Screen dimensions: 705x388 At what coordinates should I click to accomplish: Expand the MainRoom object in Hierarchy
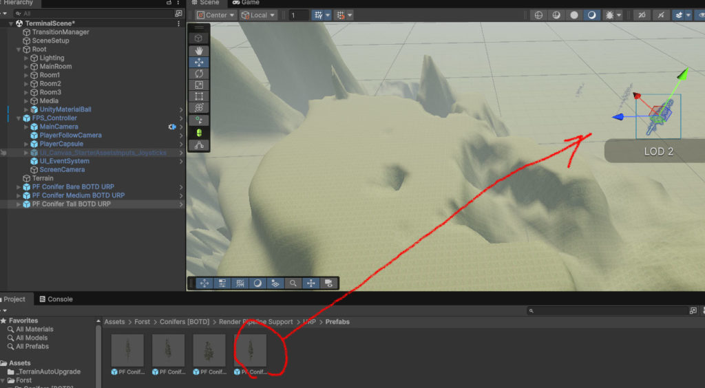[27, 67]
